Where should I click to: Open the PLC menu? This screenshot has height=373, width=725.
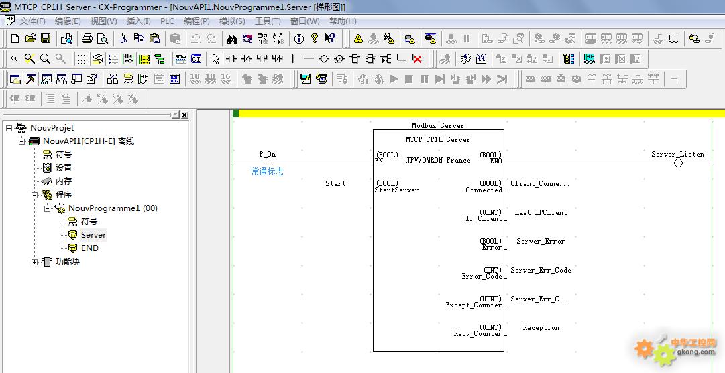(x=167, y=21)
